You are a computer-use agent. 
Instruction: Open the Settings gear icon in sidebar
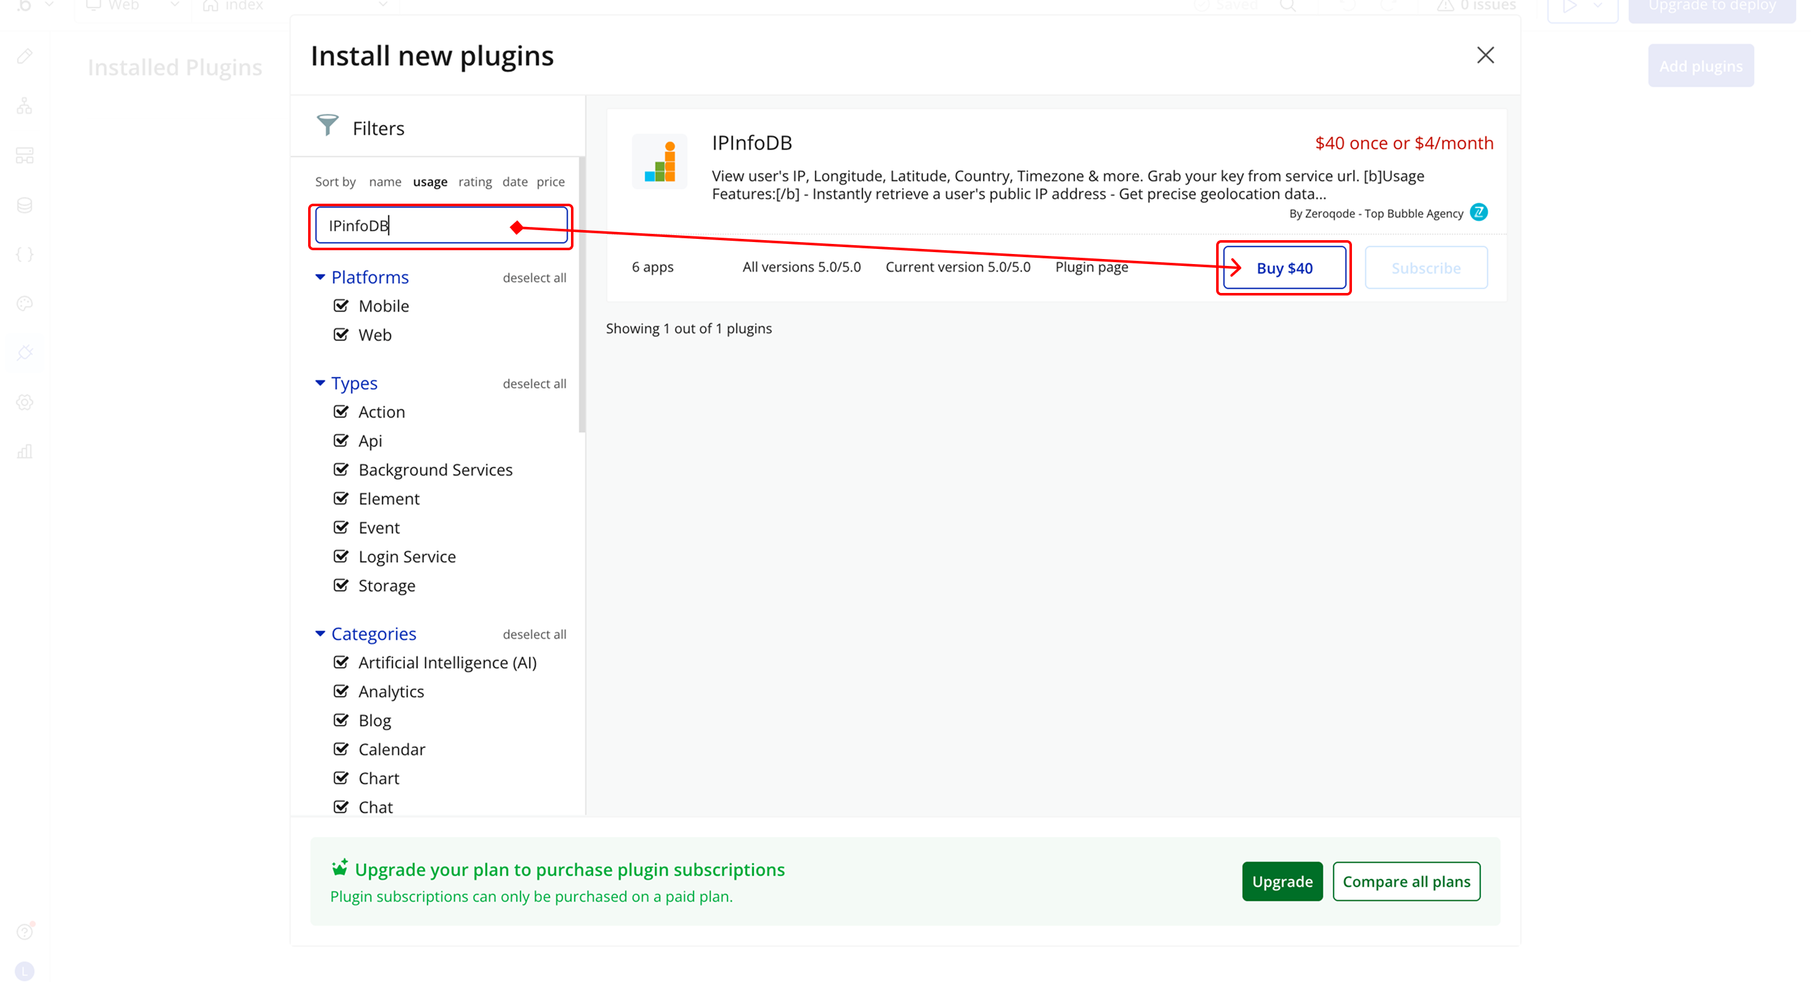(x=25, y=402)
